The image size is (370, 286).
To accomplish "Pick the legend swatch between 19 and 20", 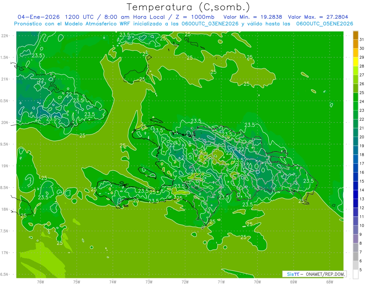I will coord(356,141).
